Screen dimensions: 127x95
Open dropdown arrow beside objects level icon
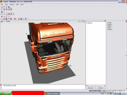[11, 7]
